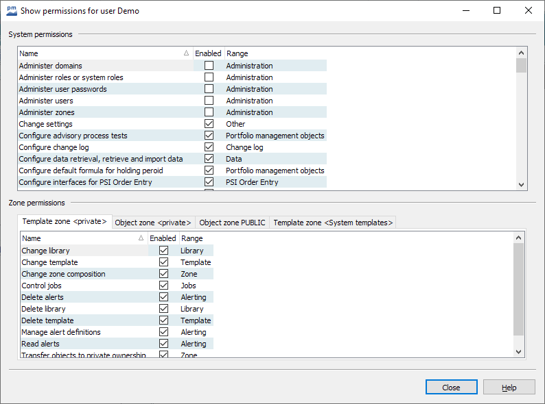
Task: Click the system permissions Range column header
Action: coord(275,53)
